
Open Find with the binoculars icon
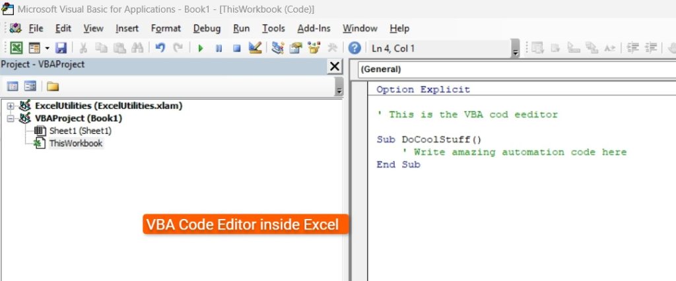pos(137,48)
